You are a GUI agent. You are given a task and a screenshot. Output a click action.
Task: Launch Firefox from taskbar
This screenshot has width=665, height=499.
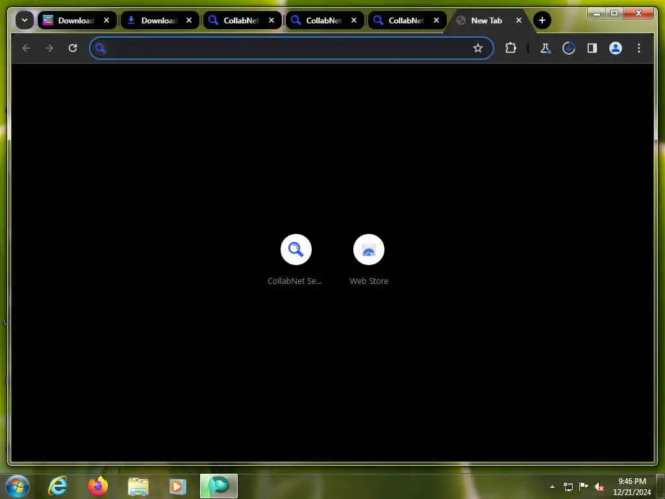pyautogui.click(x=97, y=486)
